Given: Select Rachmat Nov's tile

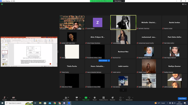Looking at the screenshot, I should coord(123,52).
